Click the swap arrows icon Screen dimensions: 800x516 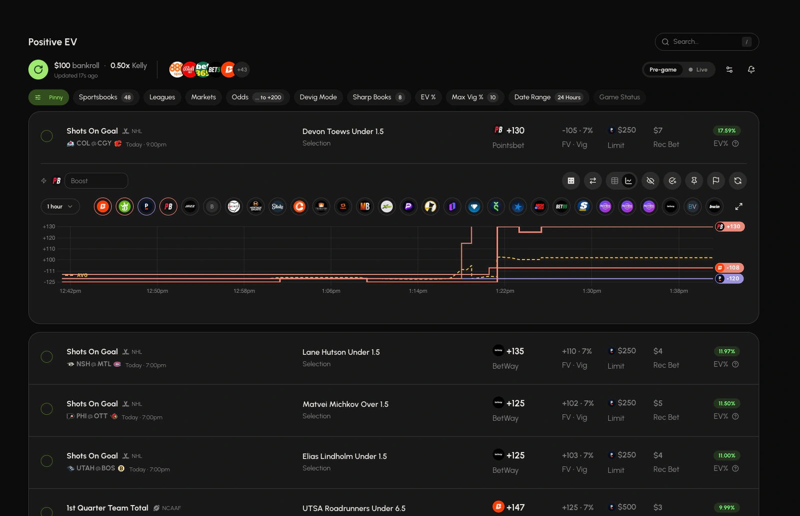[x=593, y=181]
